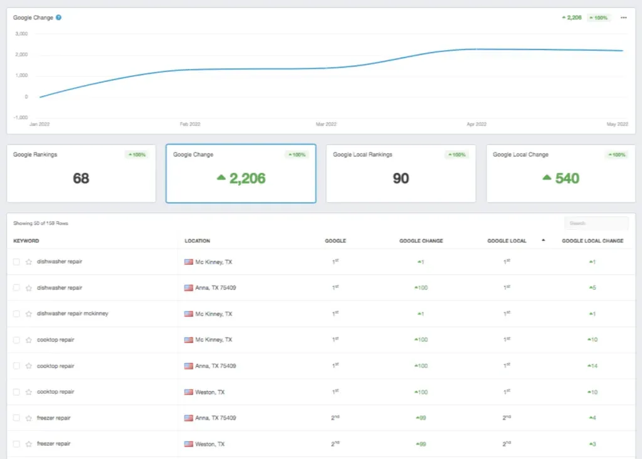Viewport: 642px width, 459px height.
Task: Star the dishwasher repair Mc Kinney keyword
Action: click(x=28, y=262)
